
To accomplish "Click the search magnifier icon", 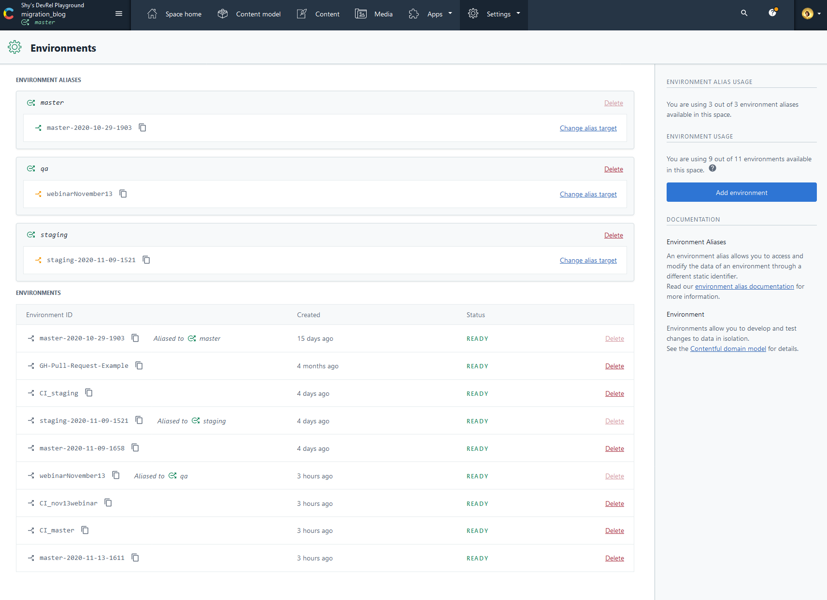I will coord(744,14).
